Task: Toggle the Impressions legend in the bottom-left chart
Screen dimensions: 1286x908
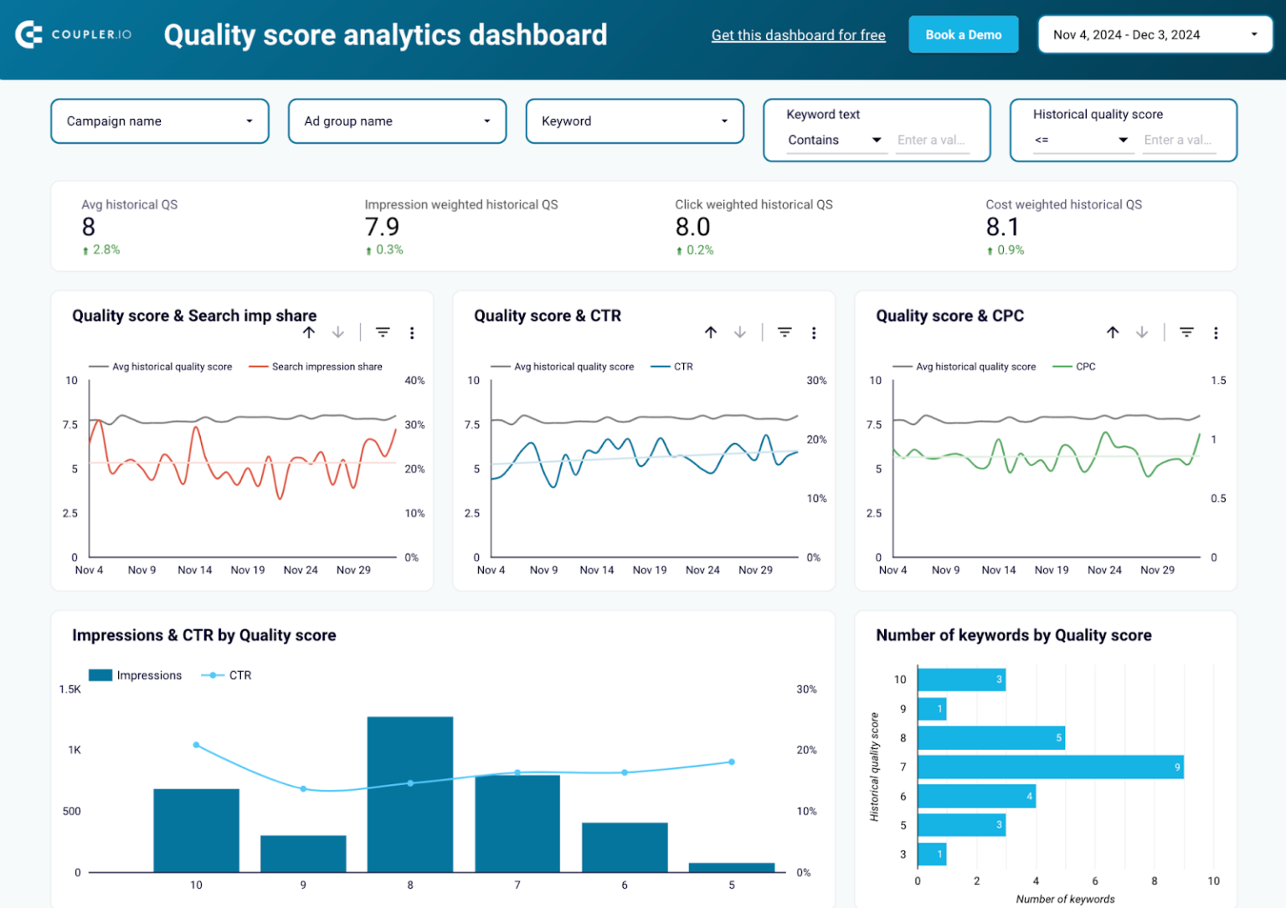Action: (149, 675)
